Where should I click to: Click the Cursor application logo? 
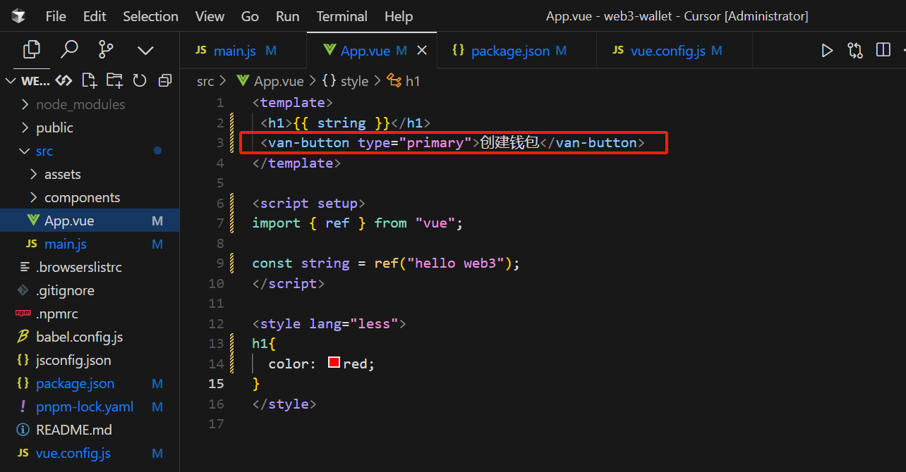(18, 16)
